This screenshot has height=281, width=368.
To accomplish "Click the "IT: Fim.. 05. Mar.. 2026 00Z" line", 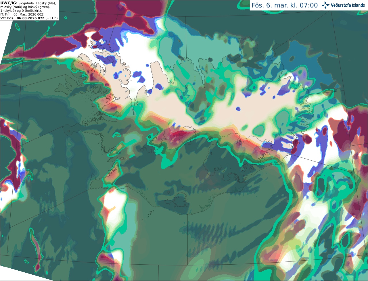I will coord(22,14).
